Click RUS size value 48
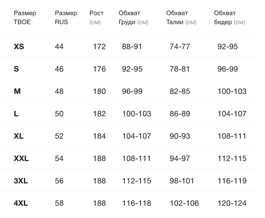The width and height of the screenshot is (265, 218). tap(59, 91)
